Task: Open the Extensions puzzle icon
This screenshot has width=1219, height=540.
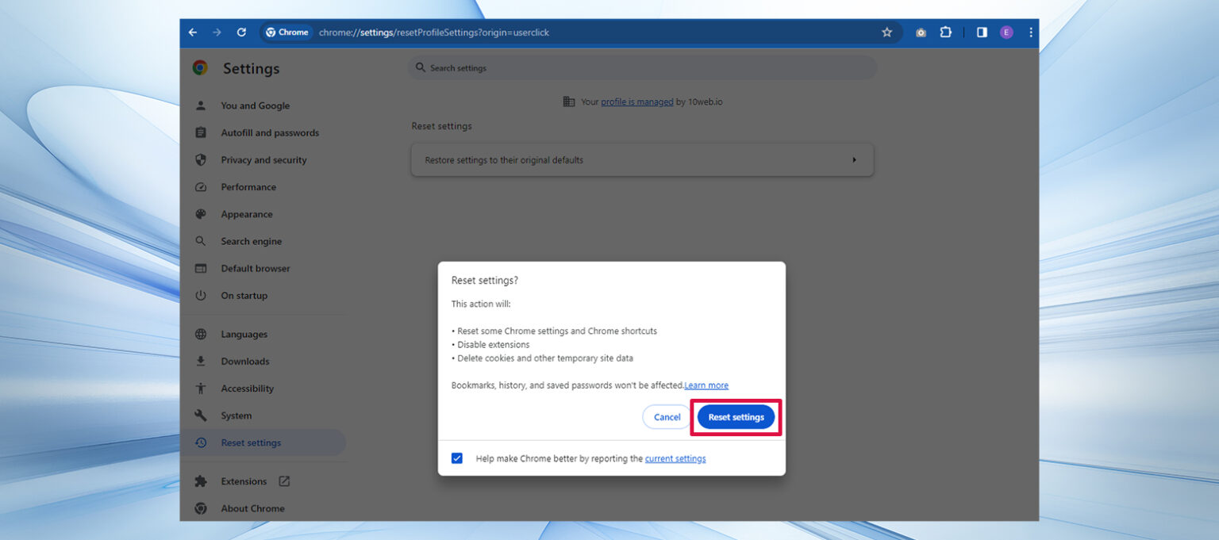Action: click(x=945, y=33)
